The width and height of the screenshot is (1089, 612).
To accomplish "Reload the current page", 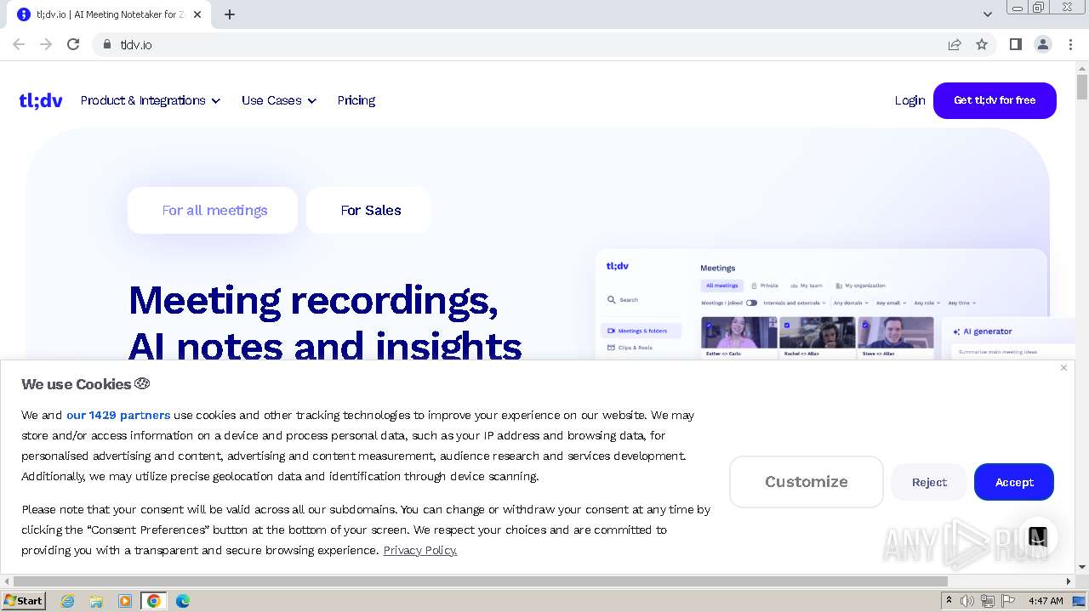I will pyautogui.click(x=73, y=44).
